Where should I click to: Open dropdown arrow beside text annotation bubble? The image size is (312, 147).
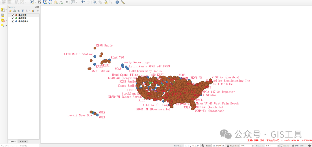[76, 2]
